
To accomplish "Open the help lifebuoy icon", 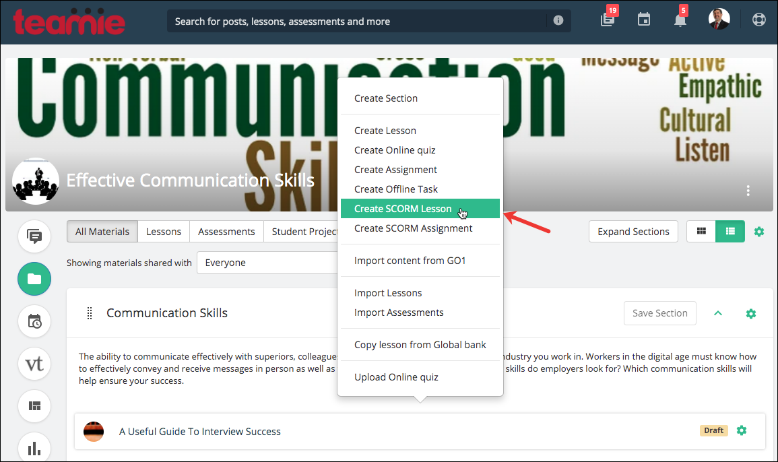I will click(758, 20).
